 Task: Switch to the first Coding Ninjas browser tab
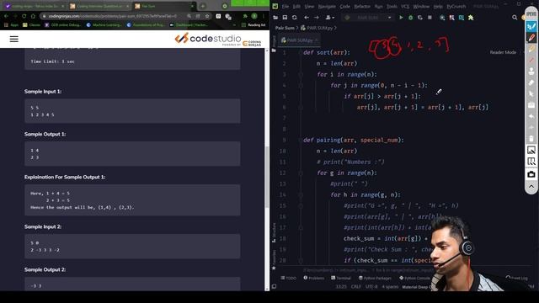(35, 6)
